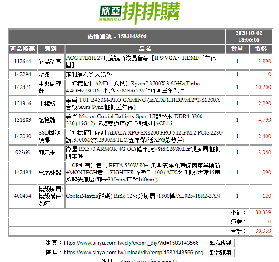
Task: Click the 網頁 URL input field
Action: [135, 243]
